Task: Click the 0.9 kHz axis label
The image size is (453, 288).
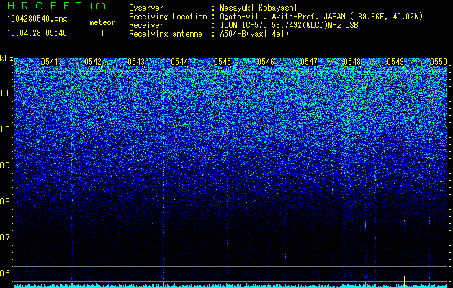Action: pos(5,166)
